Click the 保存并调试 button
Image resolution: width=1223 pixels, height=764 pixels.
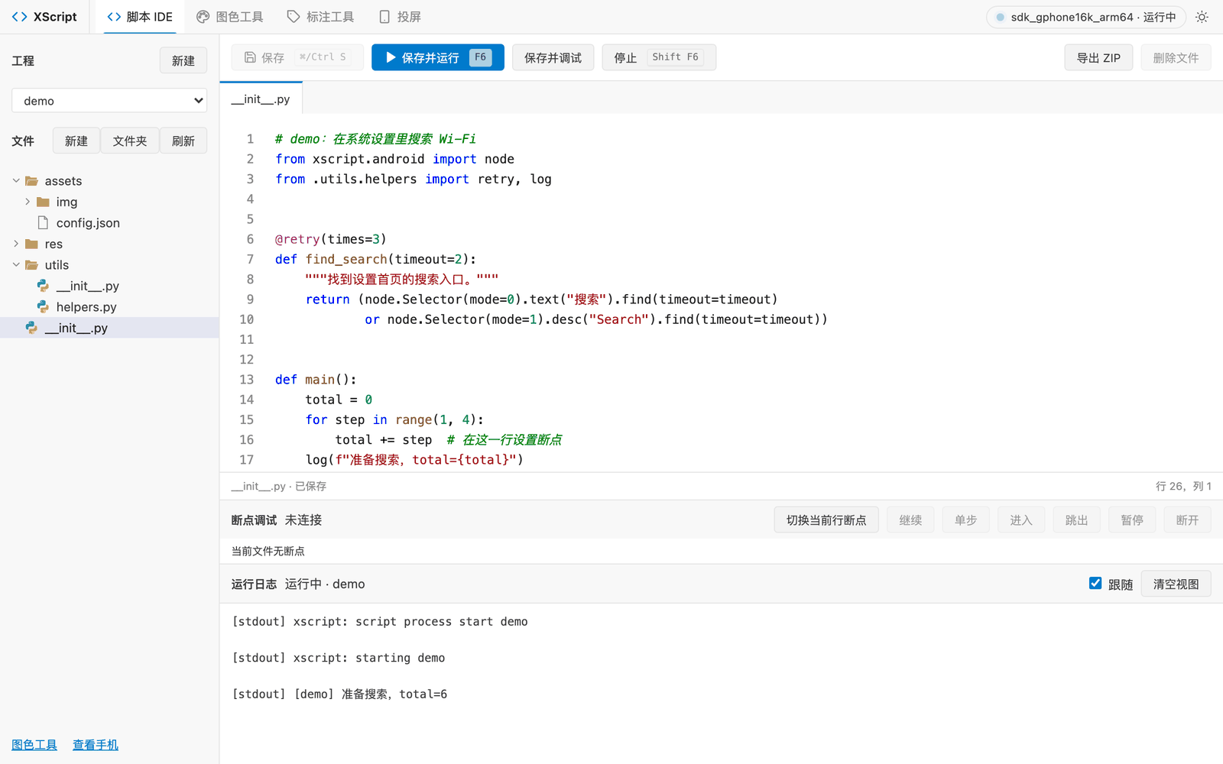click(x=553, y=57)
